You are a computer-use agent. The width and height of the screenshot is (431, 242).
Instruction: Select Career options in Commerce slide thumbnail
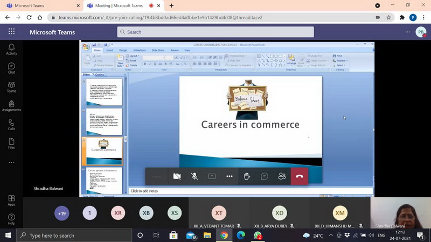pos(104,181)
